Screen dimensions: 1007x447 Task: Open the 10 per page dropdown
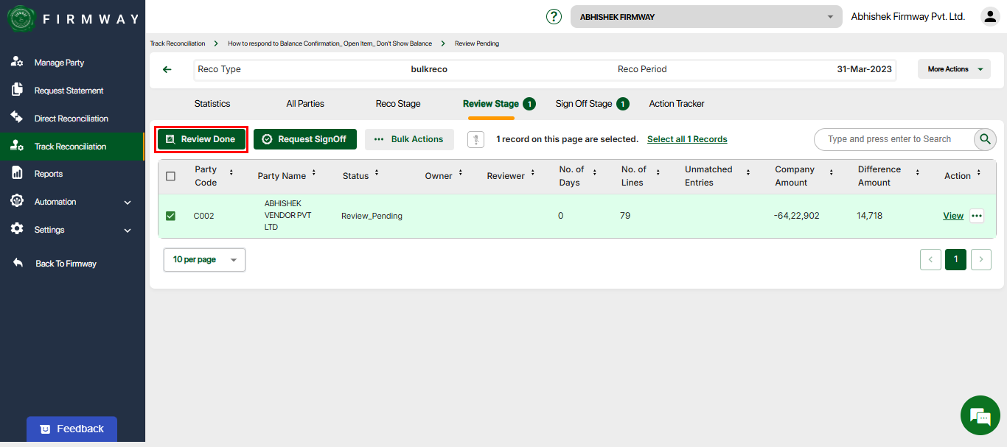point(204,259)
